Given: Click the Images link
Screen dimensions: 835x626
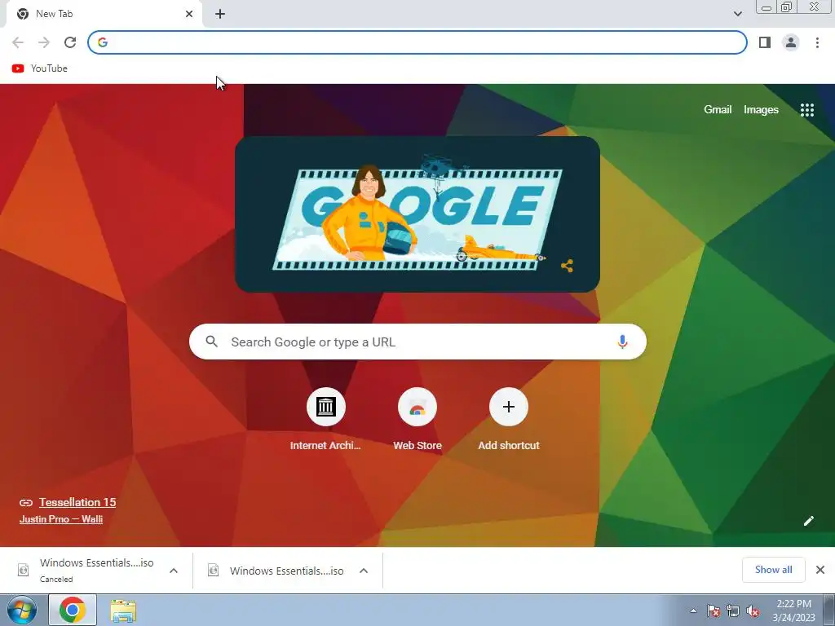Looking at the screenshot, I should tap(761, 110).
